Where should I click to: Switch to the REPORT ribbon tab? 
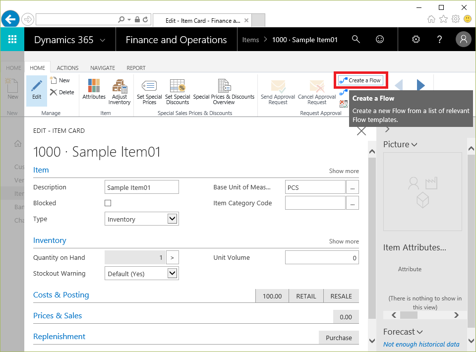pyautogui.click(x=136, y=68)
